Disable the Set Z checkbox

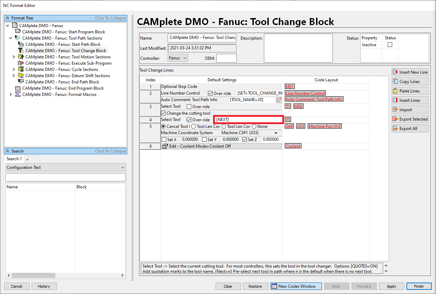pos(244,139)
